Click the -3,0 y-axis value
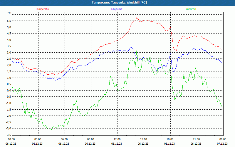The height and width of the screenshot is (147, 235). coord(9,128)
